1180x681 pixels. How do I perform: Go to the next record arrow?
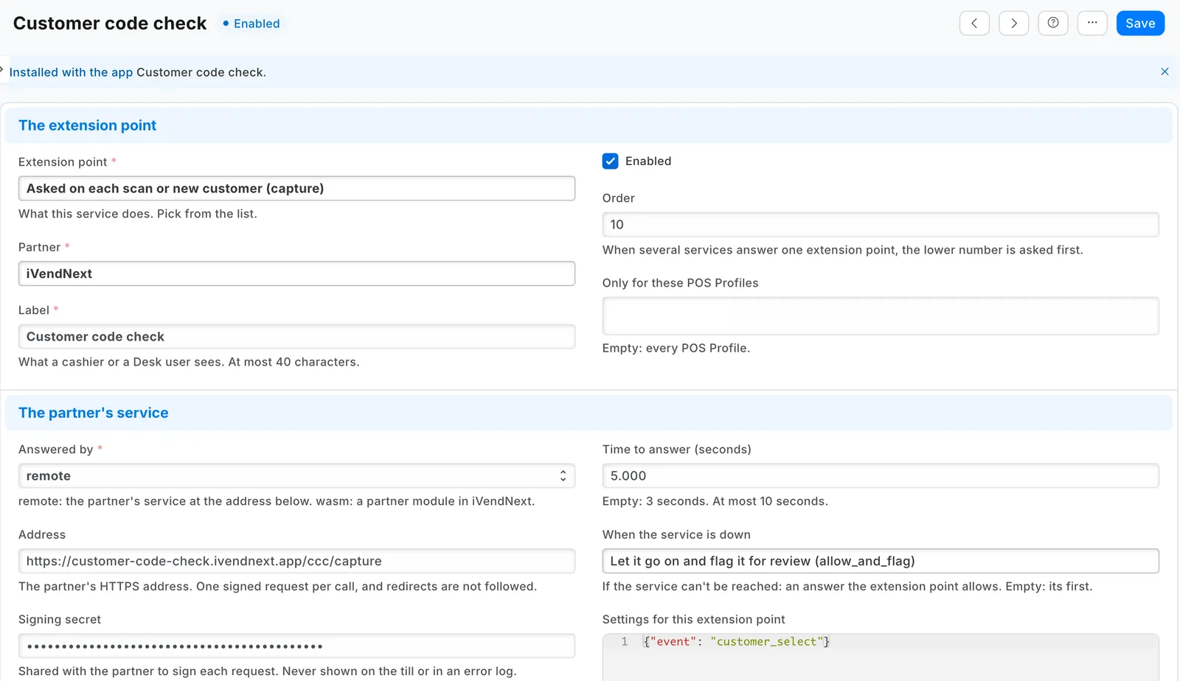[x=1013, y=23]
